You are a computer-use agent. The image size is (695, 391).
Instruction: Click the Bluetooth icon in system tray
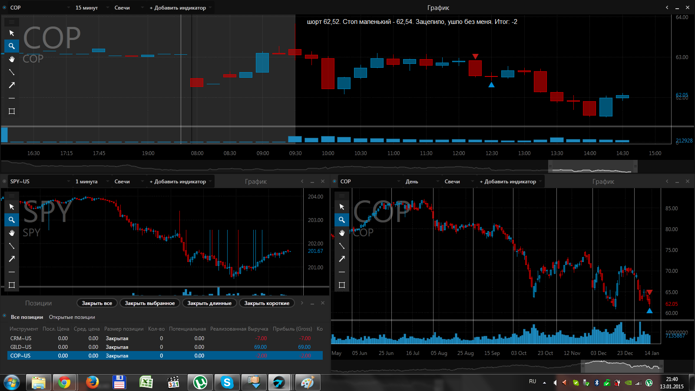tap(596, 383)
